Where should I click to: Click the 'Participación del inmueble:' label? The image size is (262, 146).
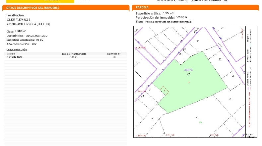tap(155, 17)
